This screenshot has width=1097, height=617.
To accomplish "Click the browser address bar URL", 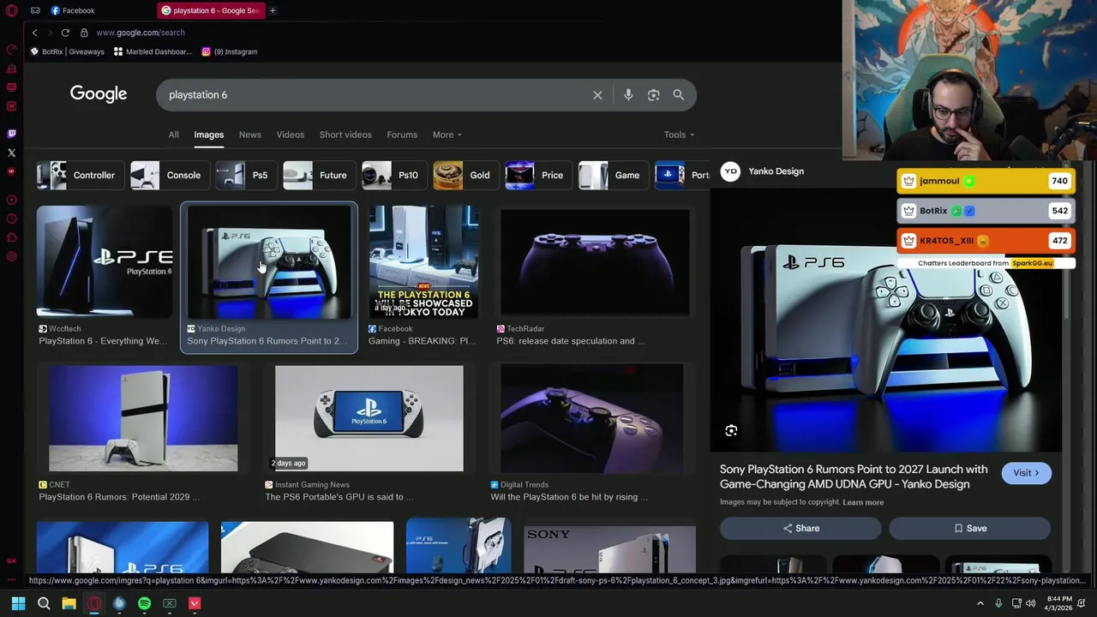I will pyautogui.click(x=141, y=33).
